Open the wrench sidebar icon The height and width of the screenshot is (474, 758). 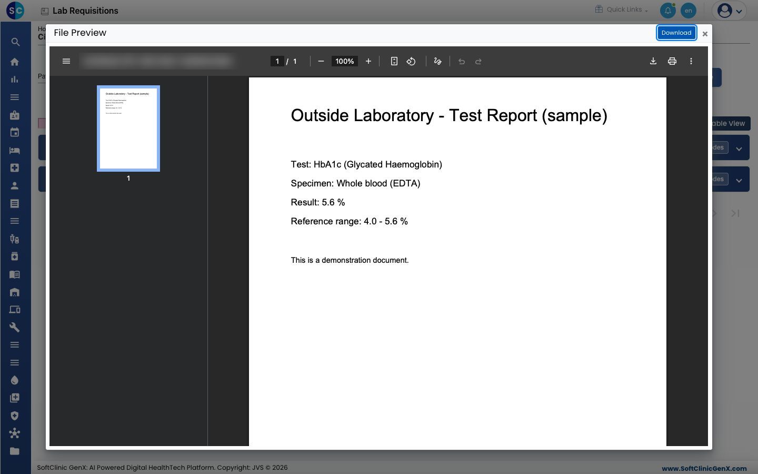point(15,327)
